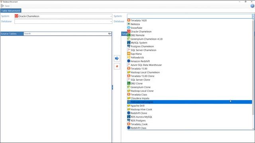Image resolution: width=255 pixels, height=143 pixels.
Task: Switch to the Table Movement tab
Action: point(11,11)
